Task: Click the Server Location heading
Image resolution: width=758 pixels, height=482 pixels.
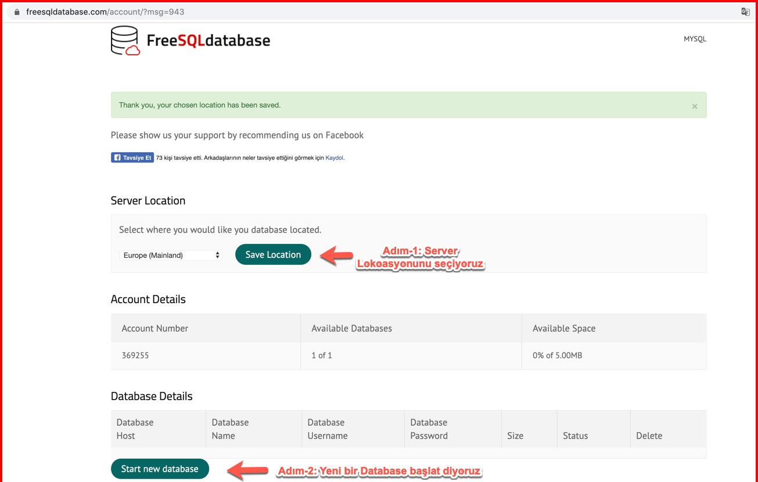Action: (x=148, y=200)
